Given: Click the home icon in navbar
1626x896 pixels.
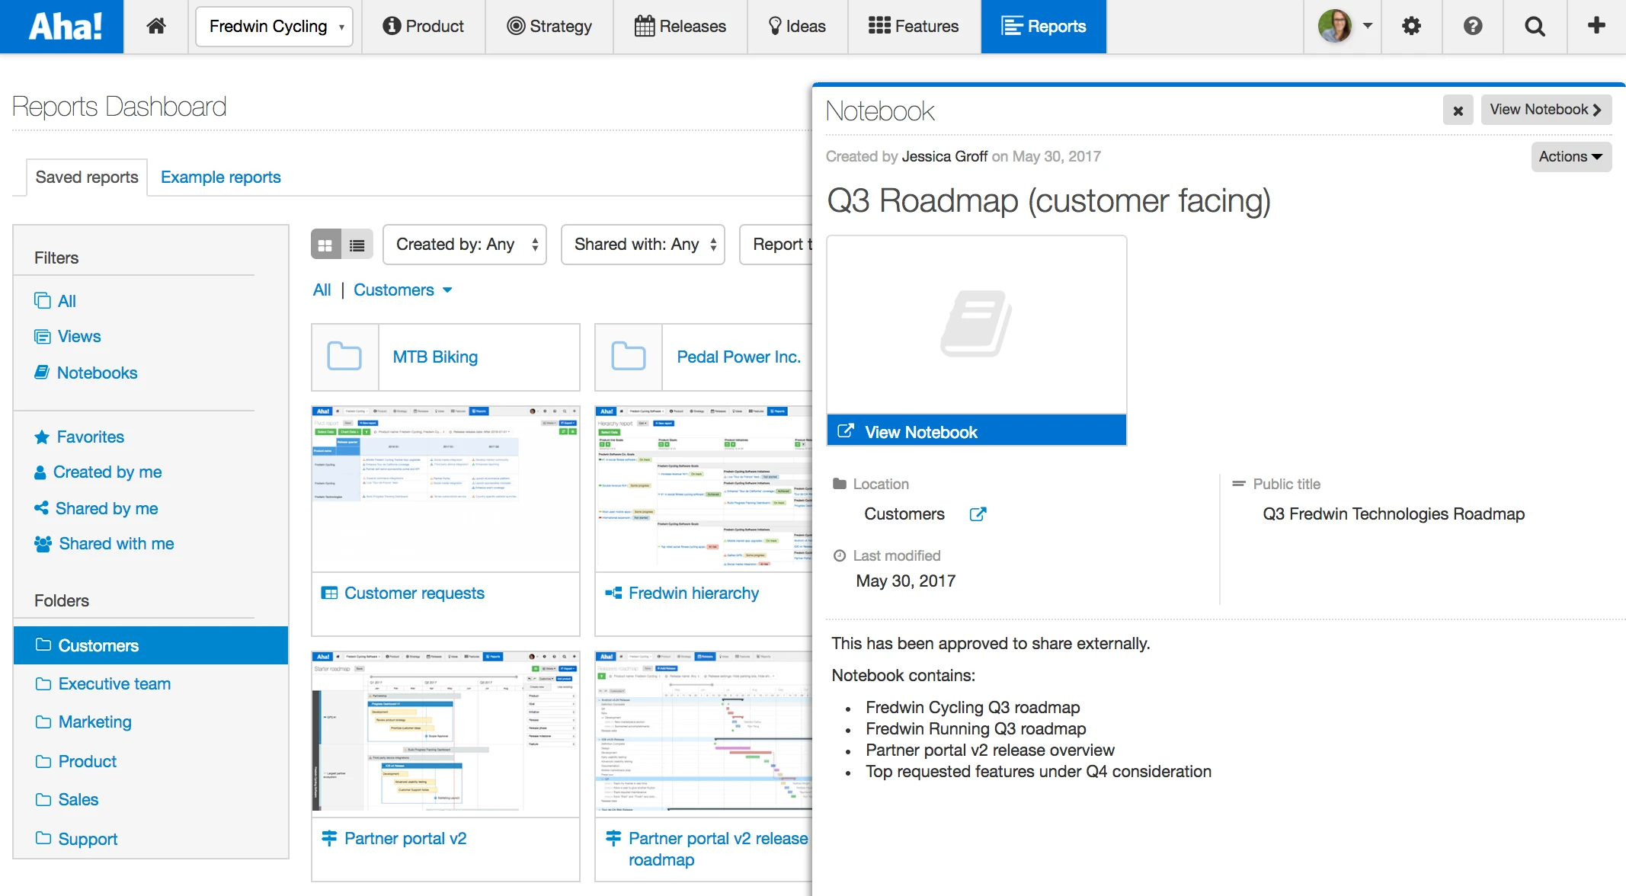Looking at the screenshot, I should [x=156, y=26].
